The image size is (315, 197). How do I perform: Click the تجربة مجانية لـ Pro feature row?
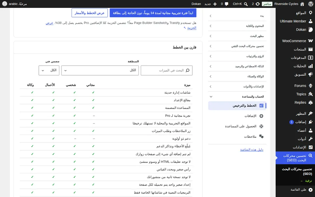coord(106,116)
